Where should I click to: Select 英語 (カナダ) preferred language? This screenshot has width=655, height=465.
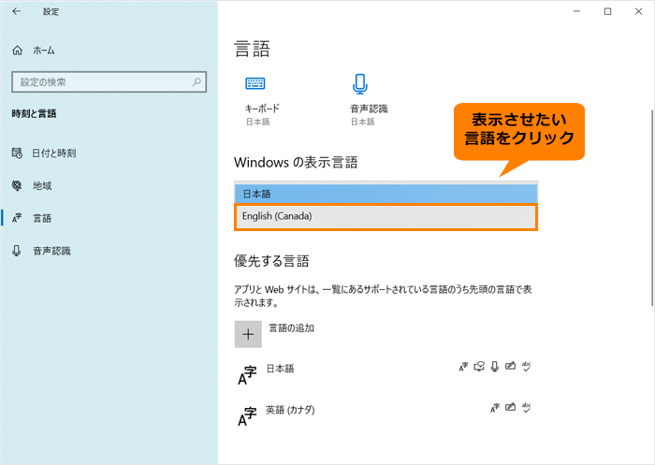click(x=290, y=410)
